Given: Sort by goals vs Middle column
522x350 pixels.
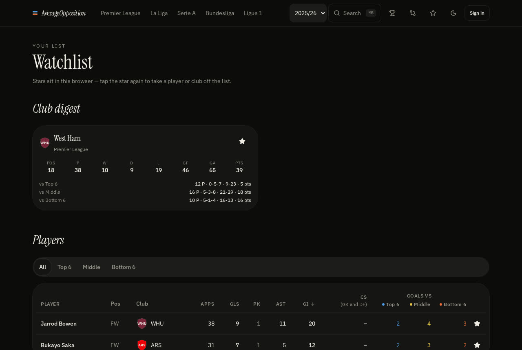Looking at the screenshot, I should 420,304.
